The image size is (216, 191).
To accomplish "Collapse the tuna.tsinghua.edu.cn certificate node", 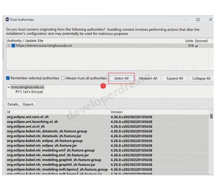I will click(9, 87).
